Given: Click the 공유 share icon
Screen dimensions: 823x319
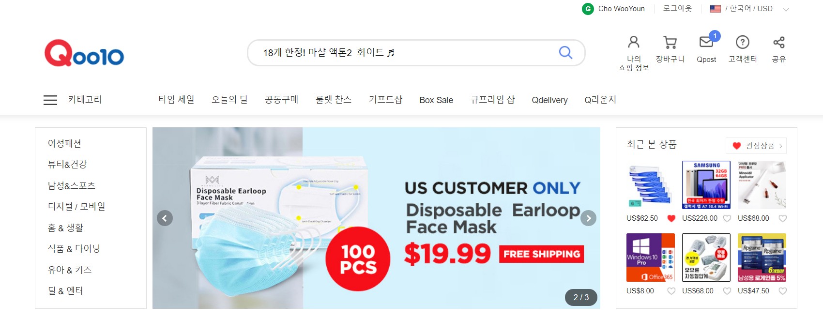Looking at the screenshot, I should 779,42.
